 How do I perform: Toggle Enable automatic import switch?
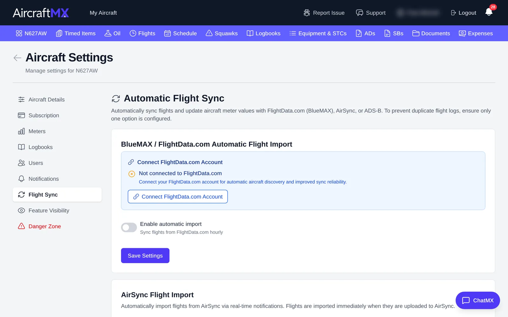pyautogui.click(x=129, y=227)
